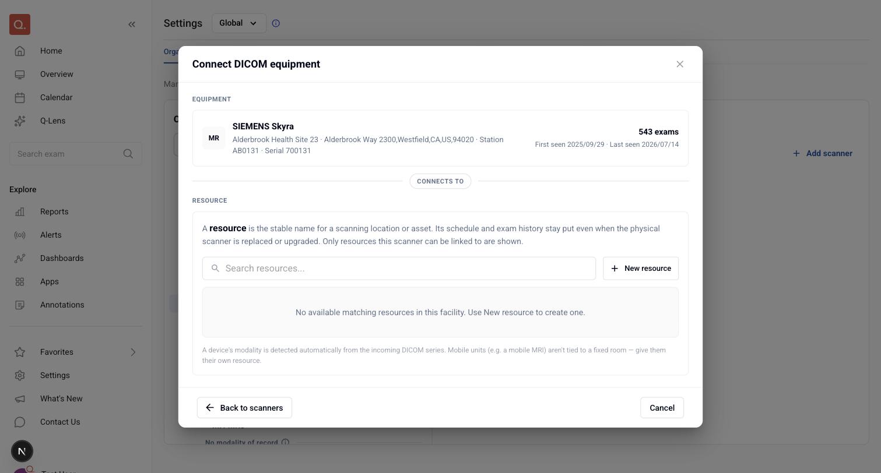The image size is (881, 473).
Task: Cancel the equipment connection dialog
Action: pos(662,408)
